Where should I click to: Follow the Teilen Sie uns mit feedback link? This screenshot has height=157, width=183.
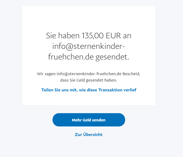[x=89, y=90]
